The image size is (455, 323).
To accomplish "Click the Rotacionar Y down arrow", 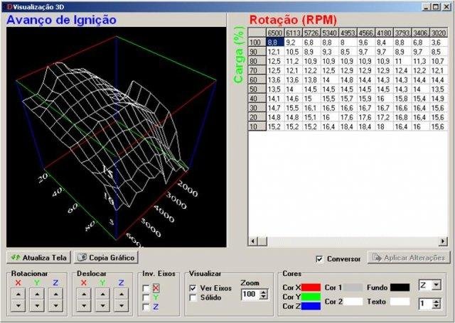I will pos(36,306).
